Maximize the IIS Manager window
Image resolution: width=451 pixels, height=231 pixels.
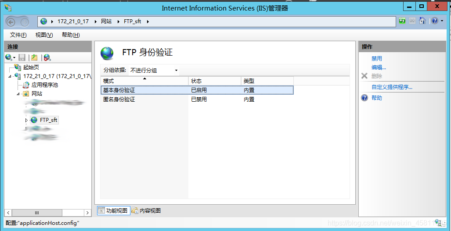[x=422, y=6]
